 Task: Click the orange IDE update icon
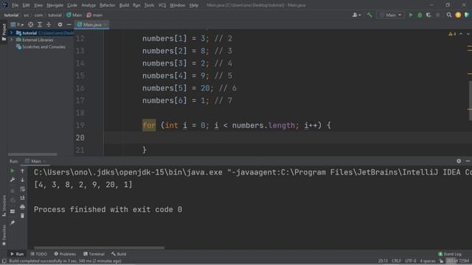(x=458, y=15)
